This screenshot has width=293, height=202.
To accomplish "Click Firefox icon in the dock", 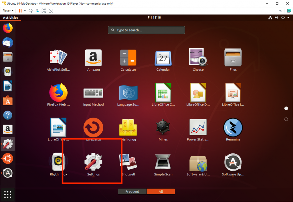I will pyautogui.click(x=8, y=28).
